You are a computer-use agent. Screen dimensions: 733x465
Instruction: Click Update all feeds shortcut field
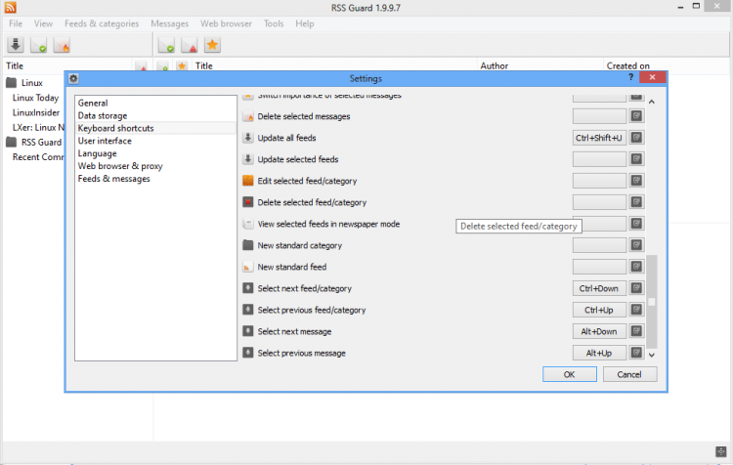pos(599,138)
